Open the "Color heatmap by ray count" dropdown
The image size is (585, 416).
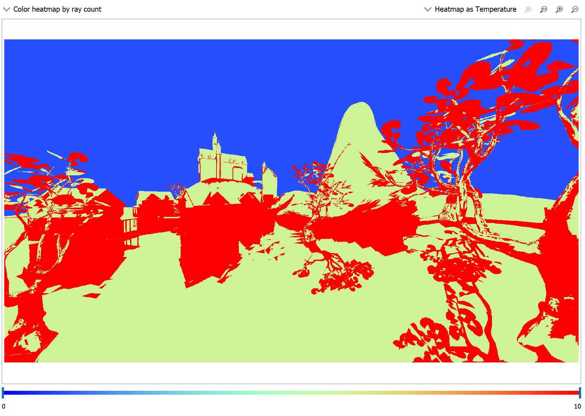(57, 9)
